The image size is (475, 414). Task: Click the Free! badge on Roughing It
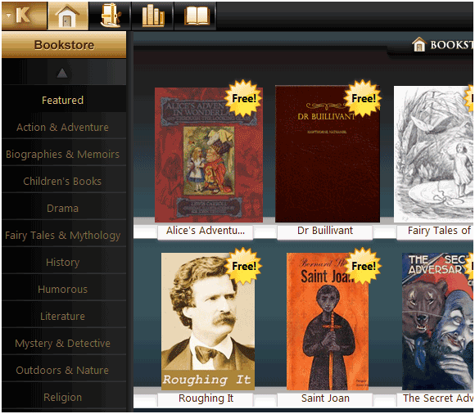[243, 266]
